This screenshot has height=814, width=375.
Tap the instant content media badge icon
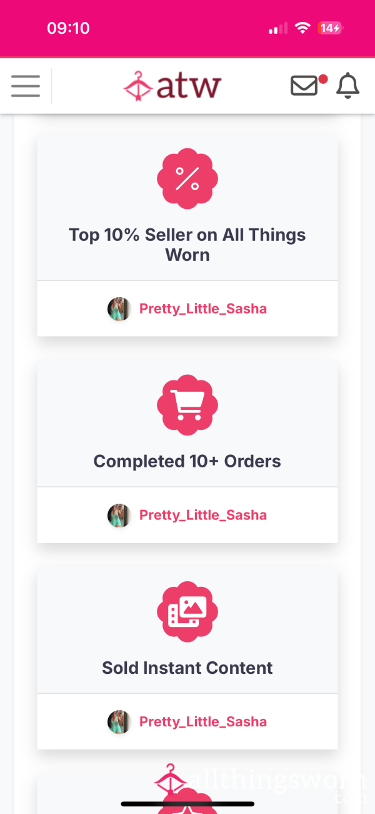pyautogui.click(x=187, y=611)
